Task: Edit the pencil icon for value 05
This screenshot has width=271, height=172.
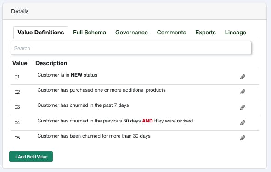Action: pyautogui.click(x=243, y=138)
